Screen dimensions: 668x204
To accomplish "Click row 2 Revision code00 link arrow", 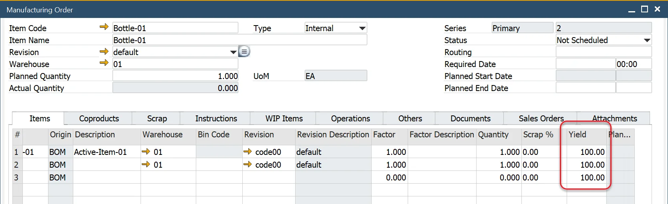I will 248,164.
